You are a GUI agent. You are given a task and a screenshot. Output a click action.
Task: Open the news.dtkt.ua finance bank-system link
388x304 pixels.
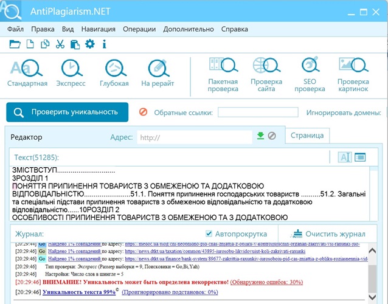pos(246,259)
